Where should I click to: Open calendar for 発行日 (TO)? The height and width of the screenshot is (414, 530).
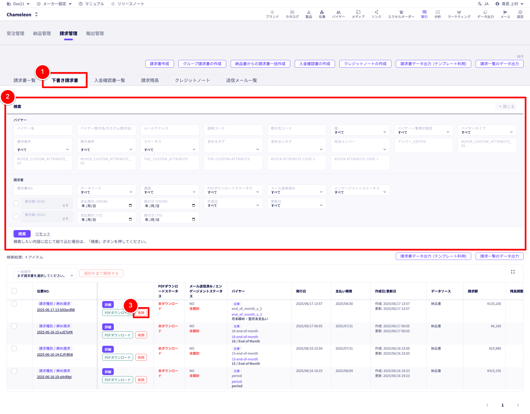(x=194, y=219)
